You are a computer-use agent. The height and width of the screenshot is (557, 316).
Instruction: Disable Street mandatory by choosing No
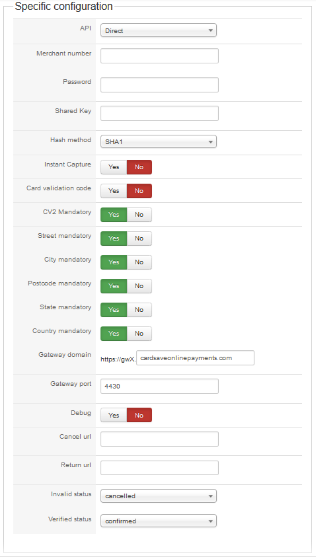tap(139, 239)
